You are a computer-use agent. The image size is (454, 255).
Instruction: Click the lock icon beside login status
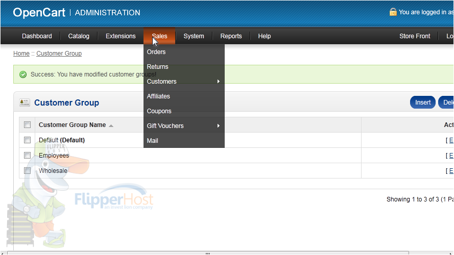(x=393, y=12)
